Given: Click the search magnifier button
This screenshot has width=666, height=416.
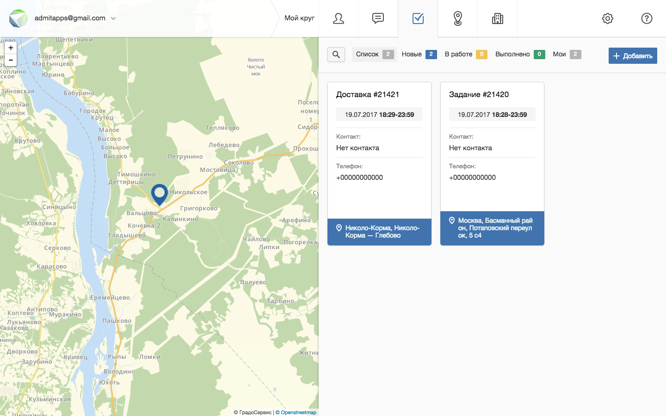Looking at the screenshot, I should click(x=336, y=55).
